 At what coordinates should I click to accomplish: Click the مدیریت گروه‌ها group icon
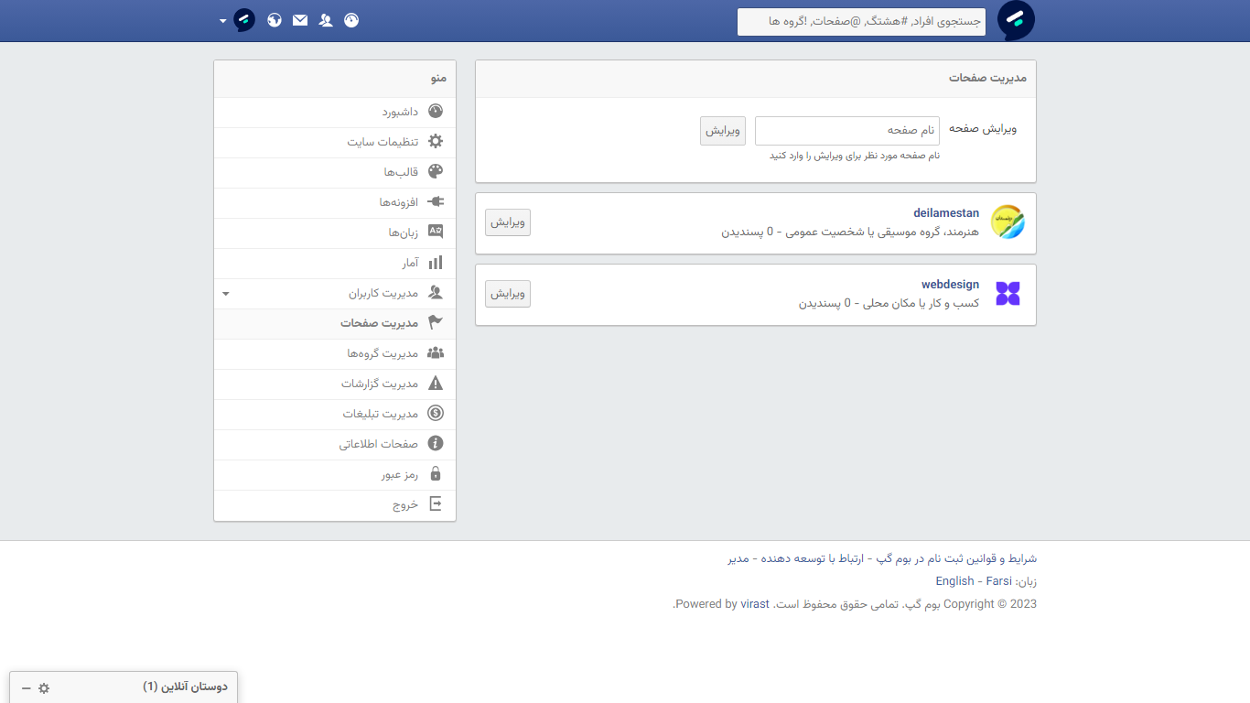pos(436,353)
